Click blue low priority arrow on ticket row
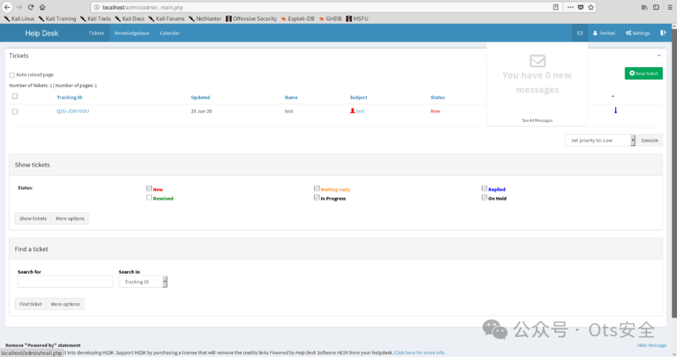 616,110
